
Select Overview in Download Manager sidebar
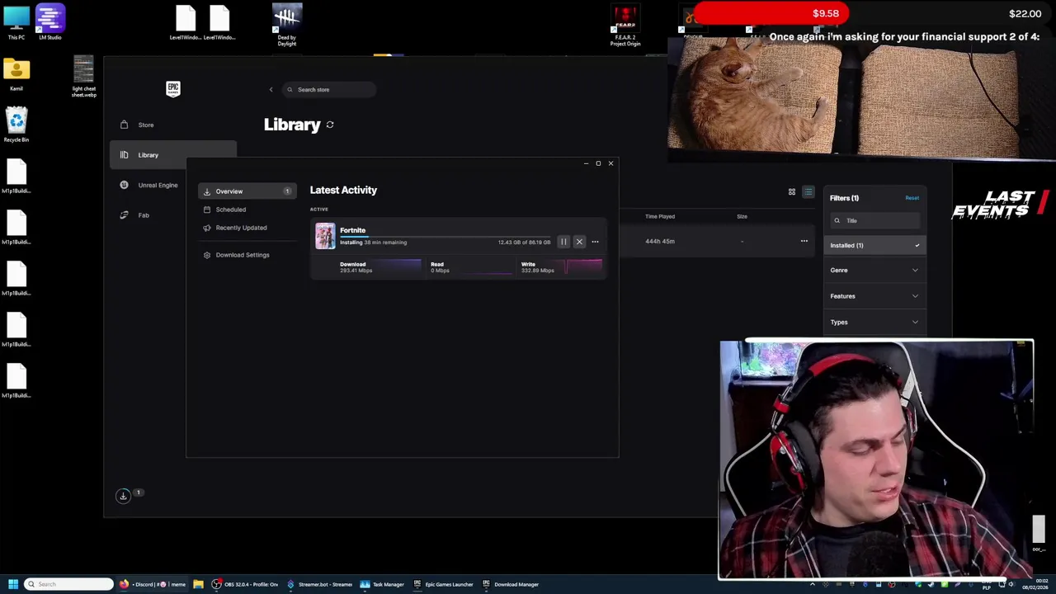(247, 191)
